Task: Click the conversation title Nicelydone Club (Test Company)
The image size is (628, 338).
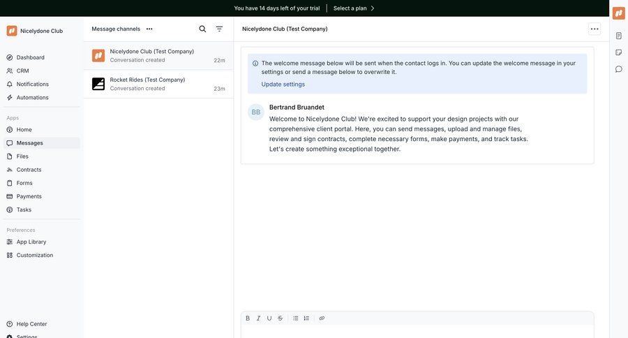Action: [285, 29]
